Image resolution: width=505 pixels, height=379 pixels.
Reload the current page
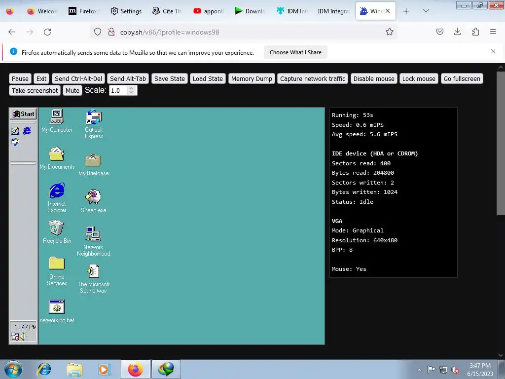(x=47, y=32)
